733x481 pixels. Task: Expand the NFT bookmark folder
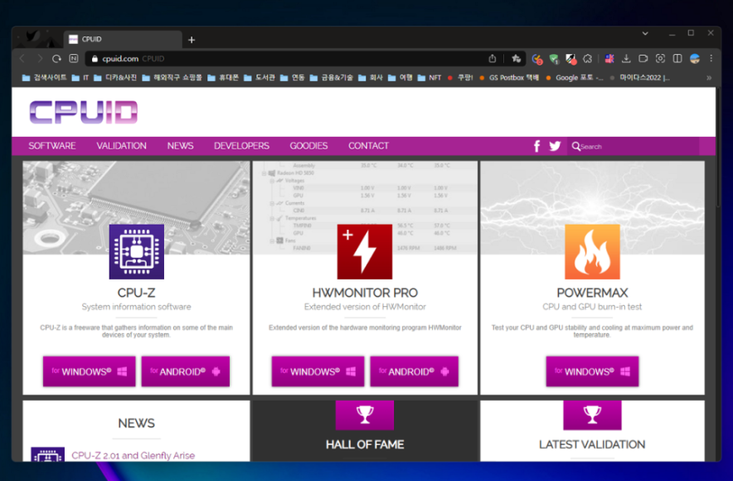click(x=430, y=78)
